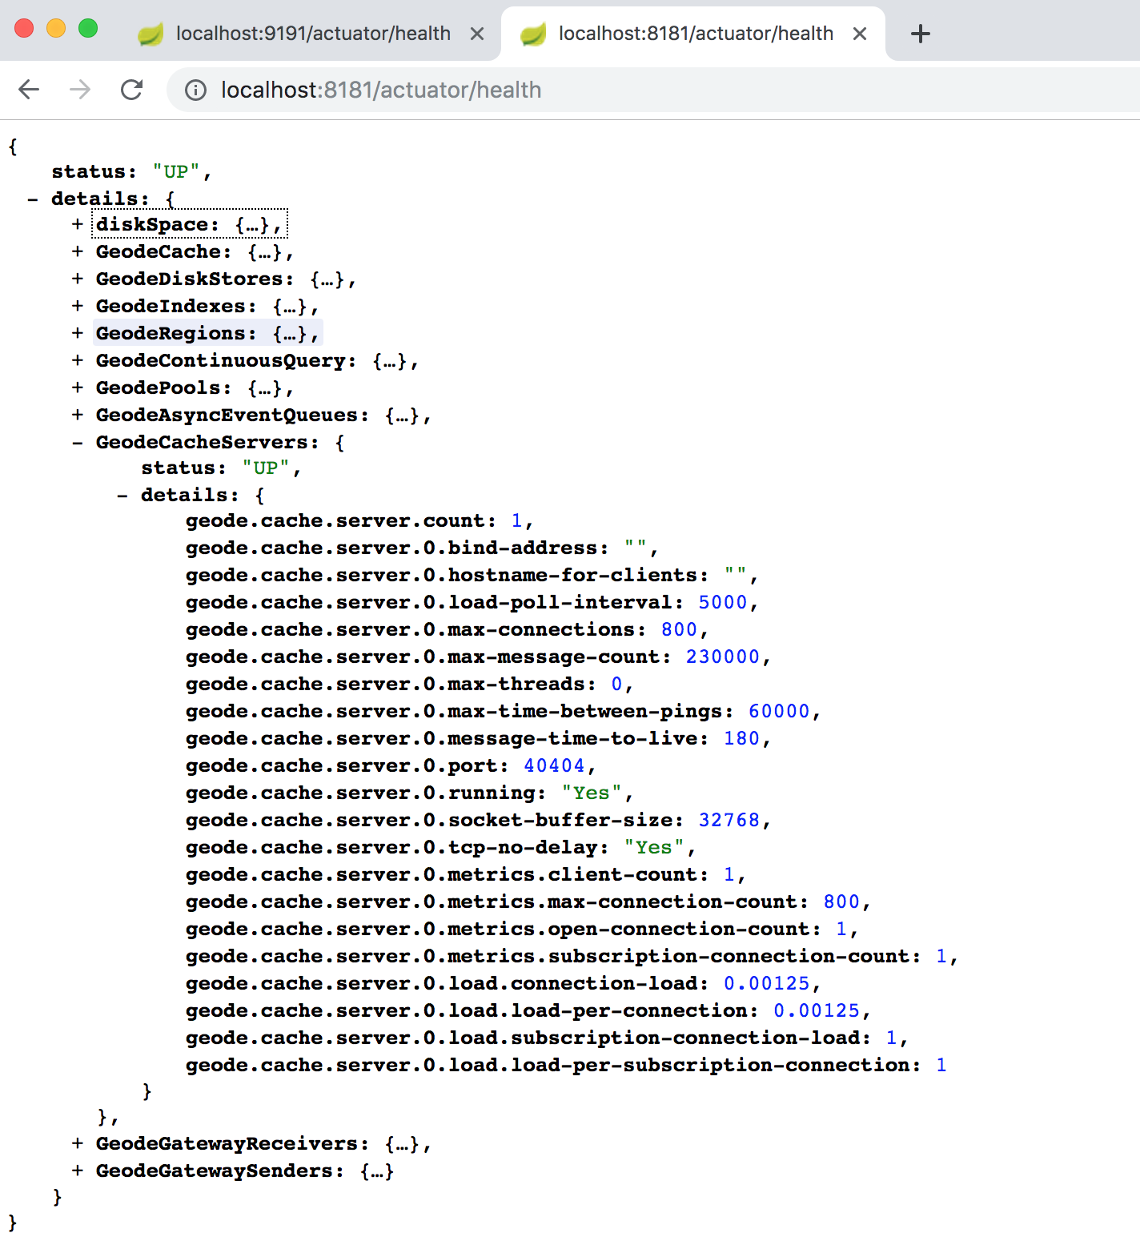This screenshot has height=1249, width=1140.
Task: Collapse details inside GeodeCacheServers
Action: click(122, 496)
